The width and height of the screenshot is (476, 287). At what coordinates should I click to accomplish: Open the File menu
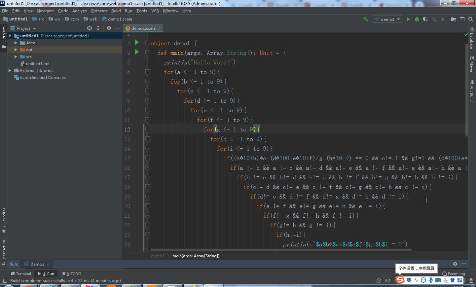pos(5,11)
